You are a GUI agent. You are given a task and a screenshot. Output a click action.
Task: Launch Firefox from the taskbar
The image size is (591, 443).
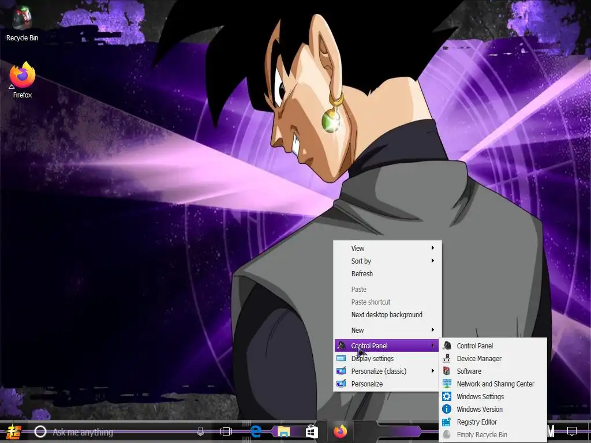(x=340, y=431)
